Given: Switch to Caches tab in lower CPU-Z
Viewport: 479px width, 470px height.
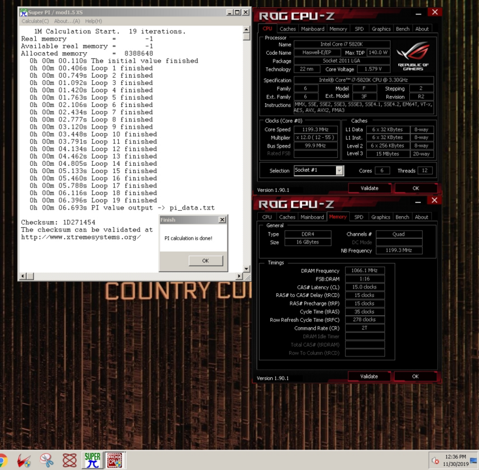Looking at the screenshot, I should point(287,217).
